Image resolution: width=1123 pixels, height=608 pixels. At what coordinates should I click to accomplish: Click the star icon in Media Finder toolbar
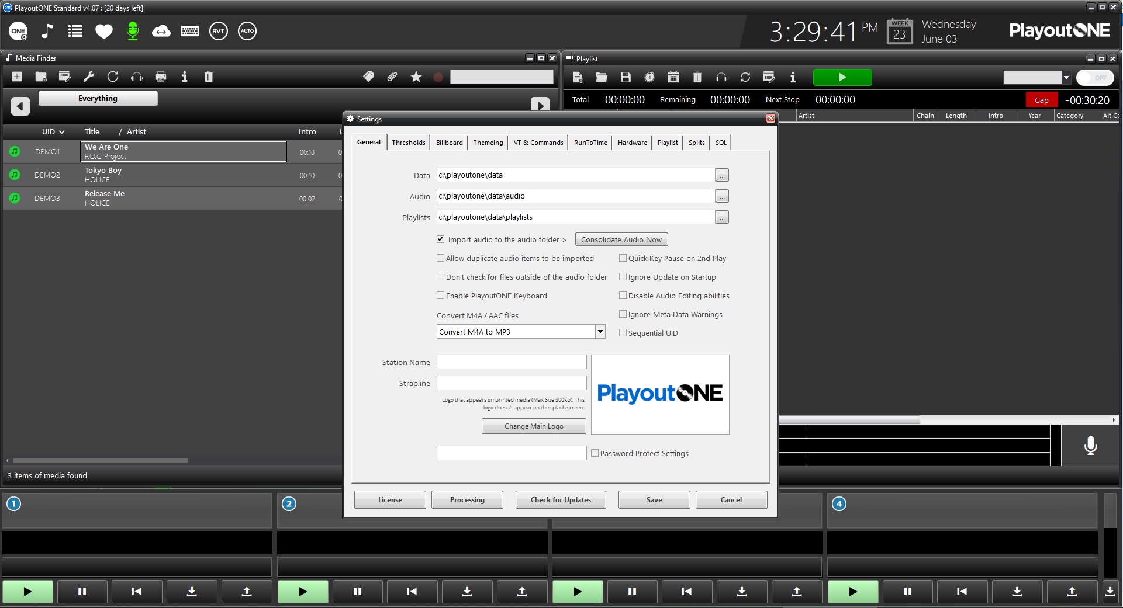(x=416, y=77)
